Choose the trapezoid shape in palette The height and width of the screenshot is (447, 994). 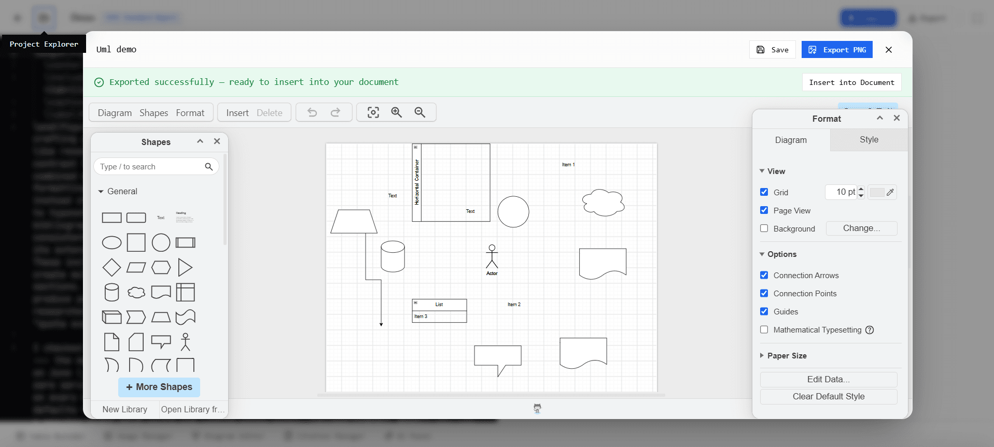161,317
